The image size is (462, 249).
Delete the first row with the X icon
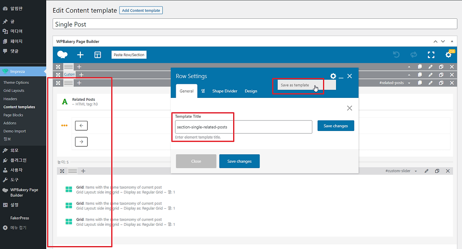[x=452, y=67]
